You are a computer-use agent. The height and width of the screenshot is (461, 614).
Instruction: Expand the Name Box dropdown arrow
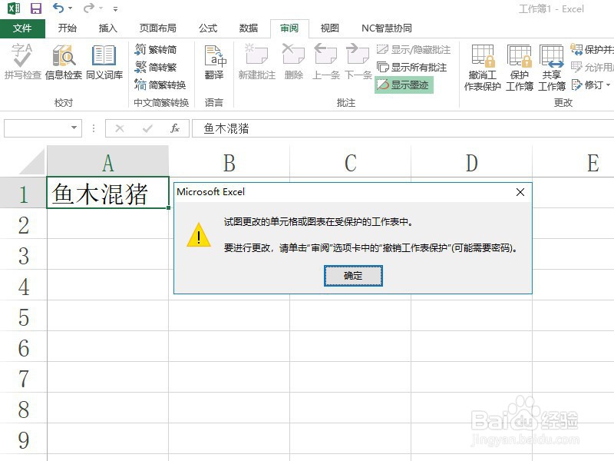(x=74, y=128)
